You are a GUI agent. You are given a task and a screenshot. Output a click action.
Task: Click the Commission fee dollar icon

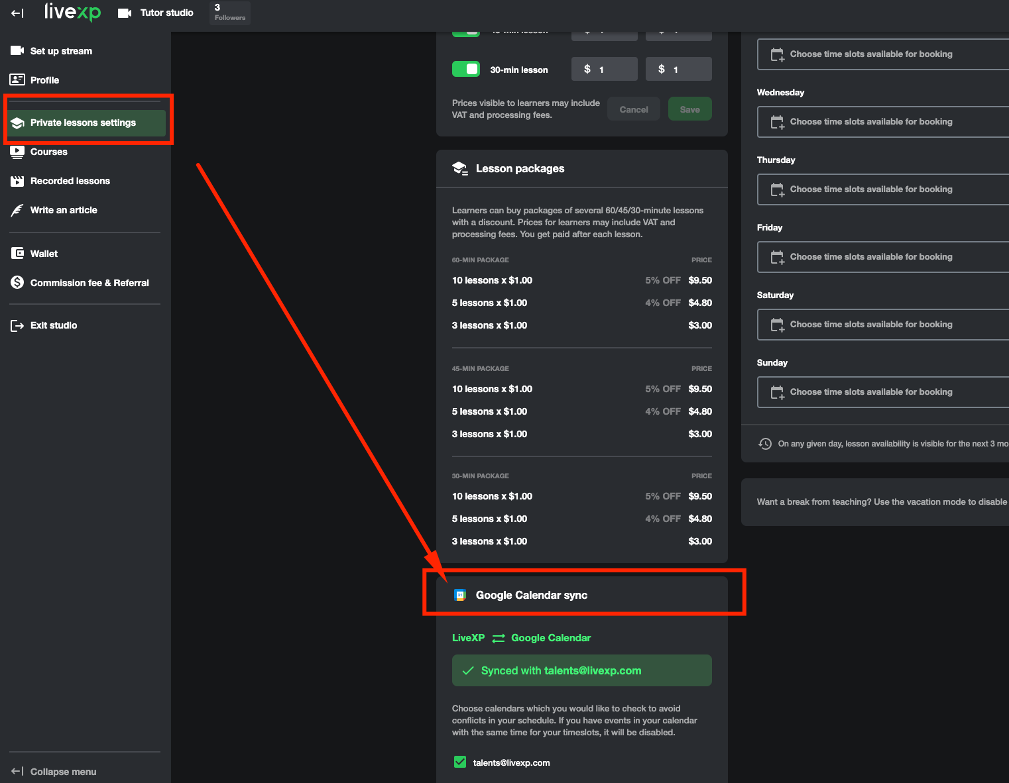(x=17, y=283)
